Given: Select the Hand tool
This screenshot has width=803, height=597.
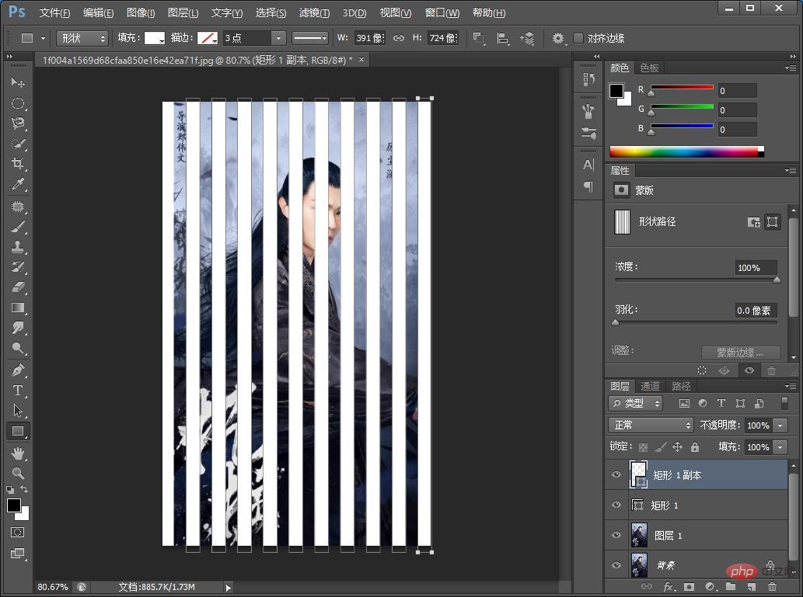Looking at the screenshot, I should [x=18, y=453].
